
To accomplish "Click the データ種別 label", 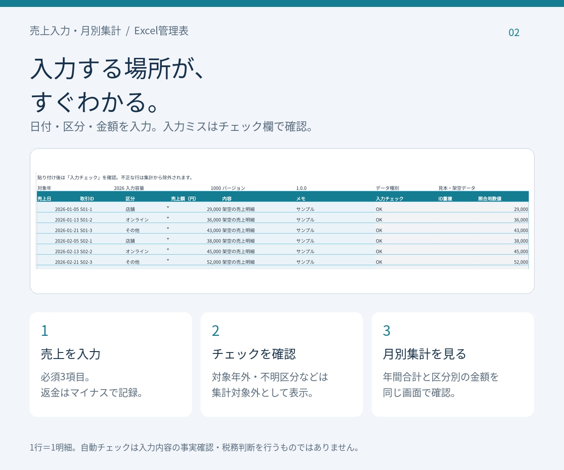I will [387, 188].
